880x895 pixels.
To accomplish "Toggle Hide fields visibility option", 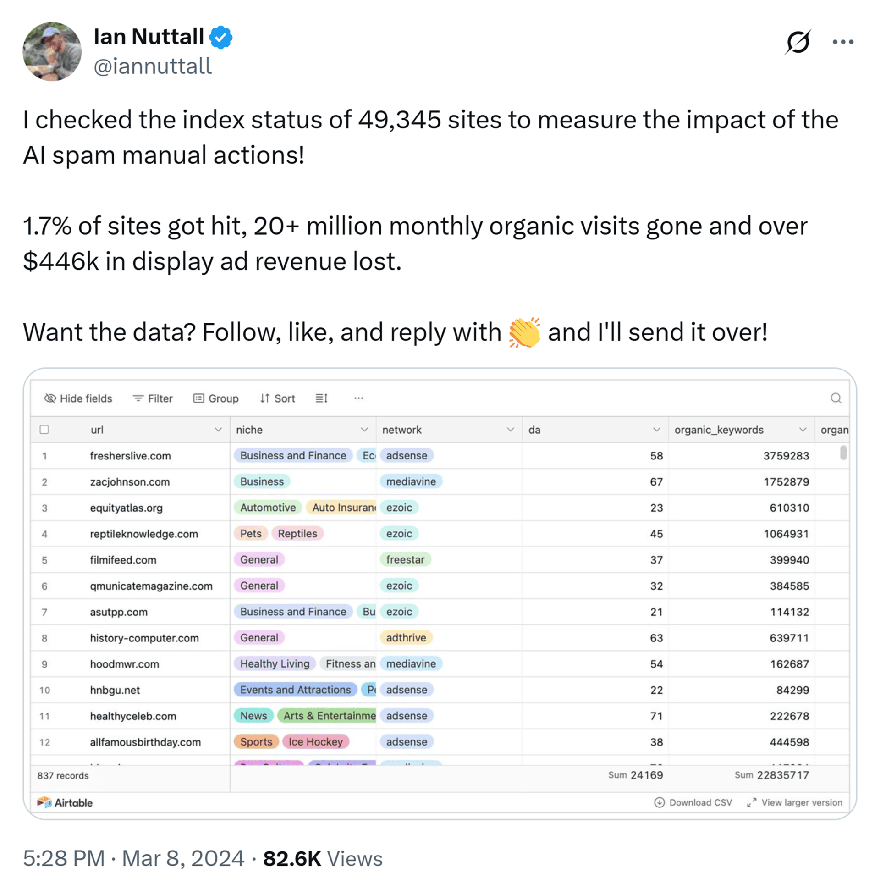I will 78,398.
